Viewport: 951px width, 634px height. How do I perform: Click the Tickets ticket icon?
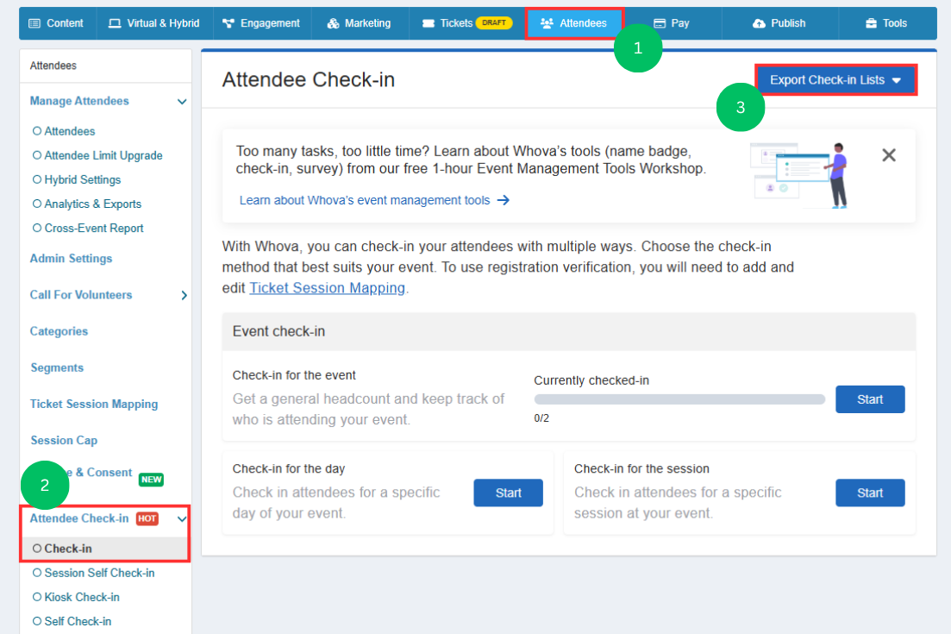[x=429, y=23]
